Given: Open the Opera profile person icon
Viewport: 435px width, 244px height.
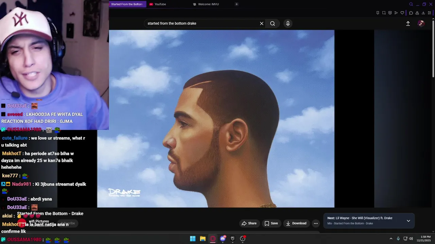Looking at the screenshot, I should [x=417, y=13].
